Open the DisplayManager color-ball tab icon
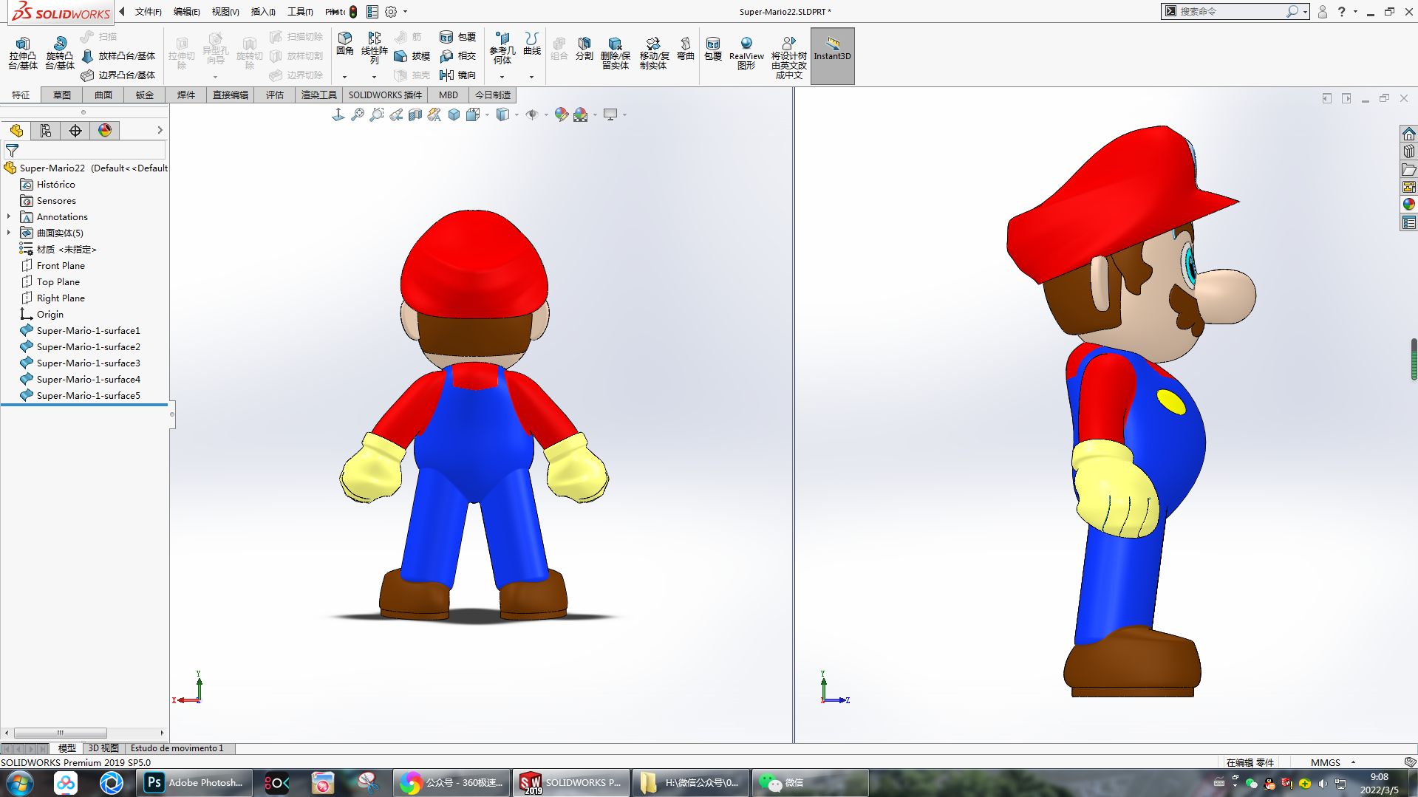Screen dimensions: 1418x797 click(x=105, y=131)
